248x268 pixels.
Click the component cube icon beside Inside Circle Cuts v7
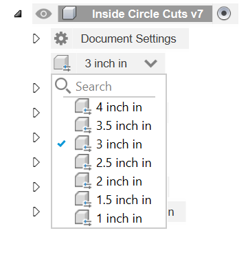pos(69,14)
